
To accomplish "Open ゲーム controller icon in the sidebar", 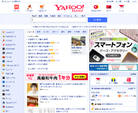I will (x=4, y=99).
